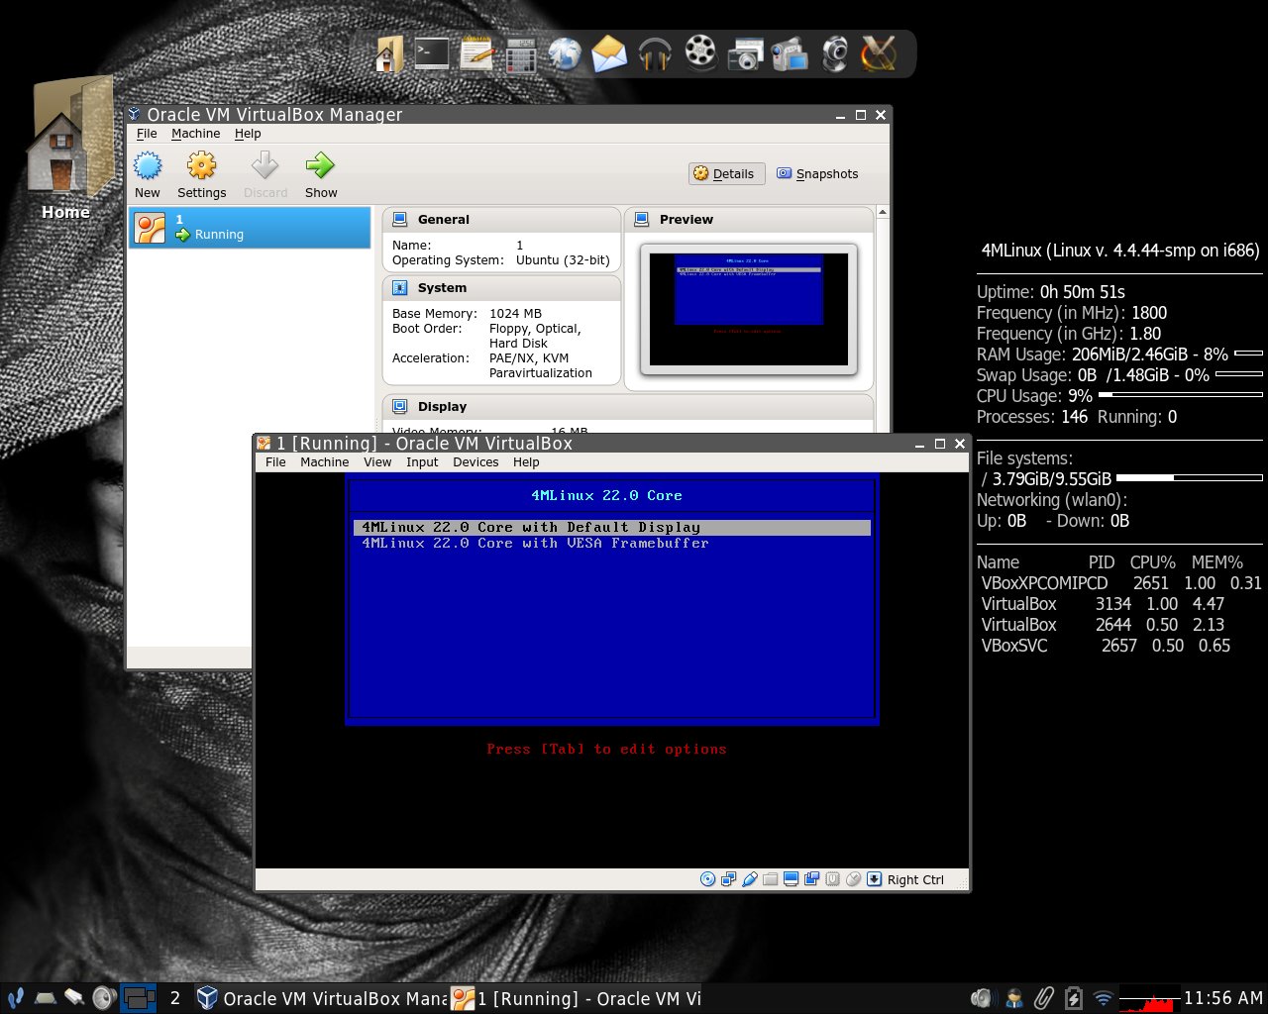1268x1014 pixels.
Task: Select the running VM named 1
Action: 249,226
